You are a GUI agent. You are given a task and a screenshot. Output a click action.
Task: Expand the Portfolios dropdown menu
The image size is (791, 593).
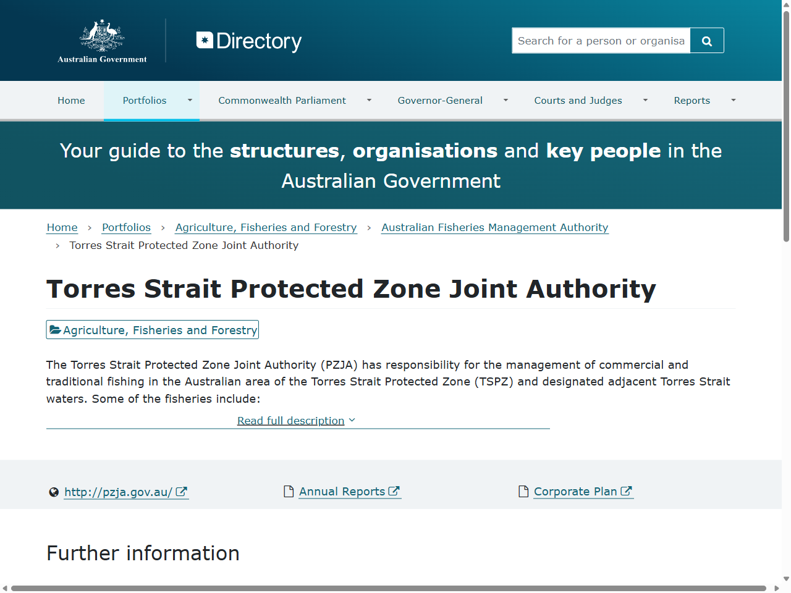tap(190, 100)
